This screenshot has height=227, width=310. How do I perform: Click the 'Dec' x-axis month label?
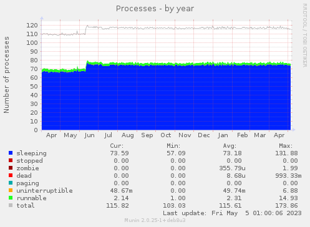pos(204,135)
